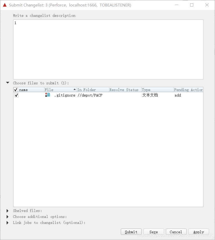Click inside the changelist description text box

tap(108, 49)
